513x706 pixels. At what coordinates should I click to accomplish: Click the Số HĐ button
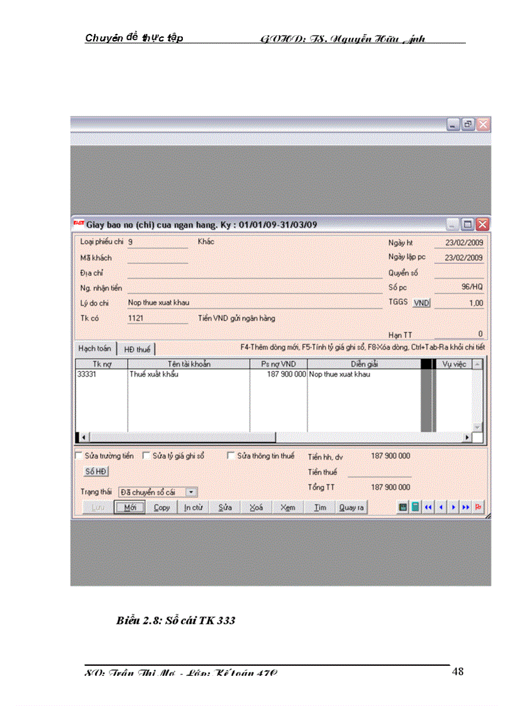(x=96, y=472)
